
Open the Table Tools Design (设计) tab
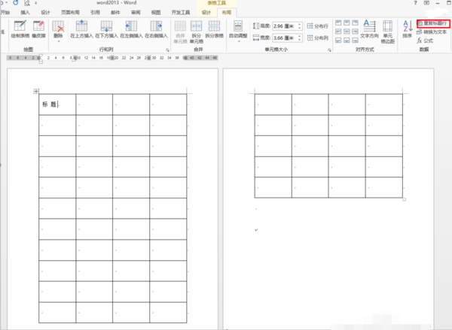coord(206,12)
